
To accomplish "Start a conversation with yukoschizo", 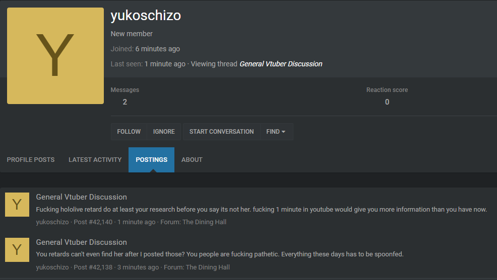I will (x=222, y=132).
